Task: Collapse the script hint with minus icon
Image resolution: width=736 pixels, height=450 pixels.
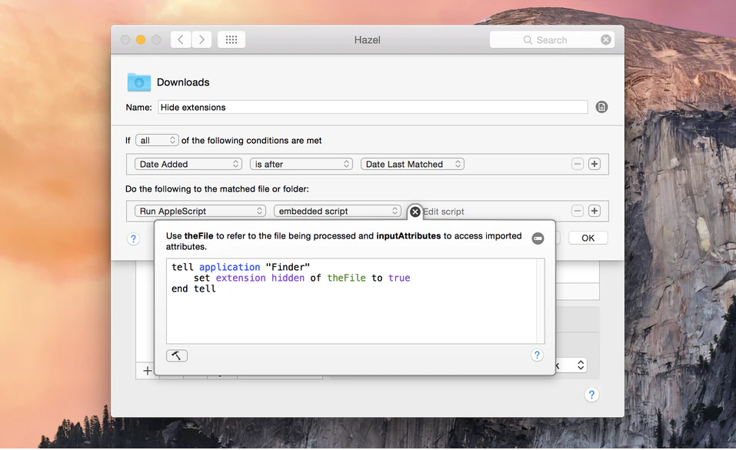Action: click(x=538, y=238)
